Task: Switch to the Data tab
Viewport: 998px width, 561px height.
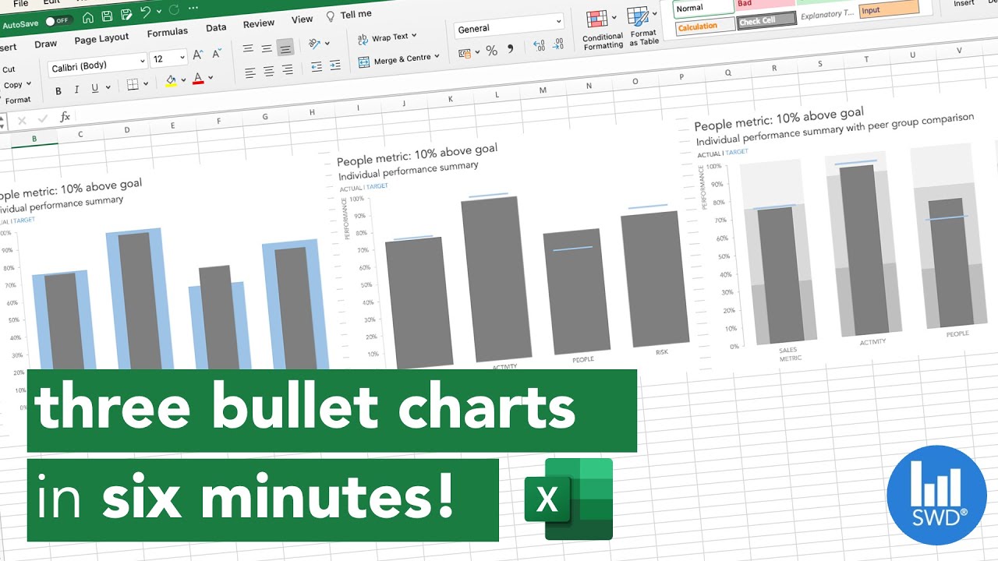Action: pyautogui.click(x=216, y=28)
